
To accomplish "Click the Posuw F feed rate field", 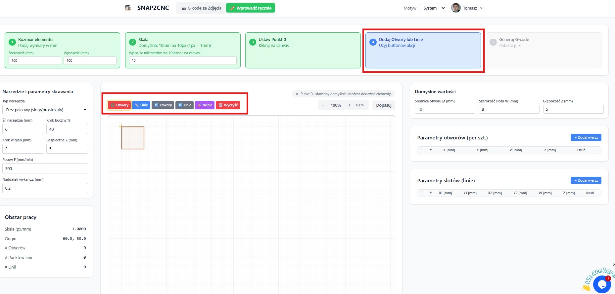I will (45, 168).
